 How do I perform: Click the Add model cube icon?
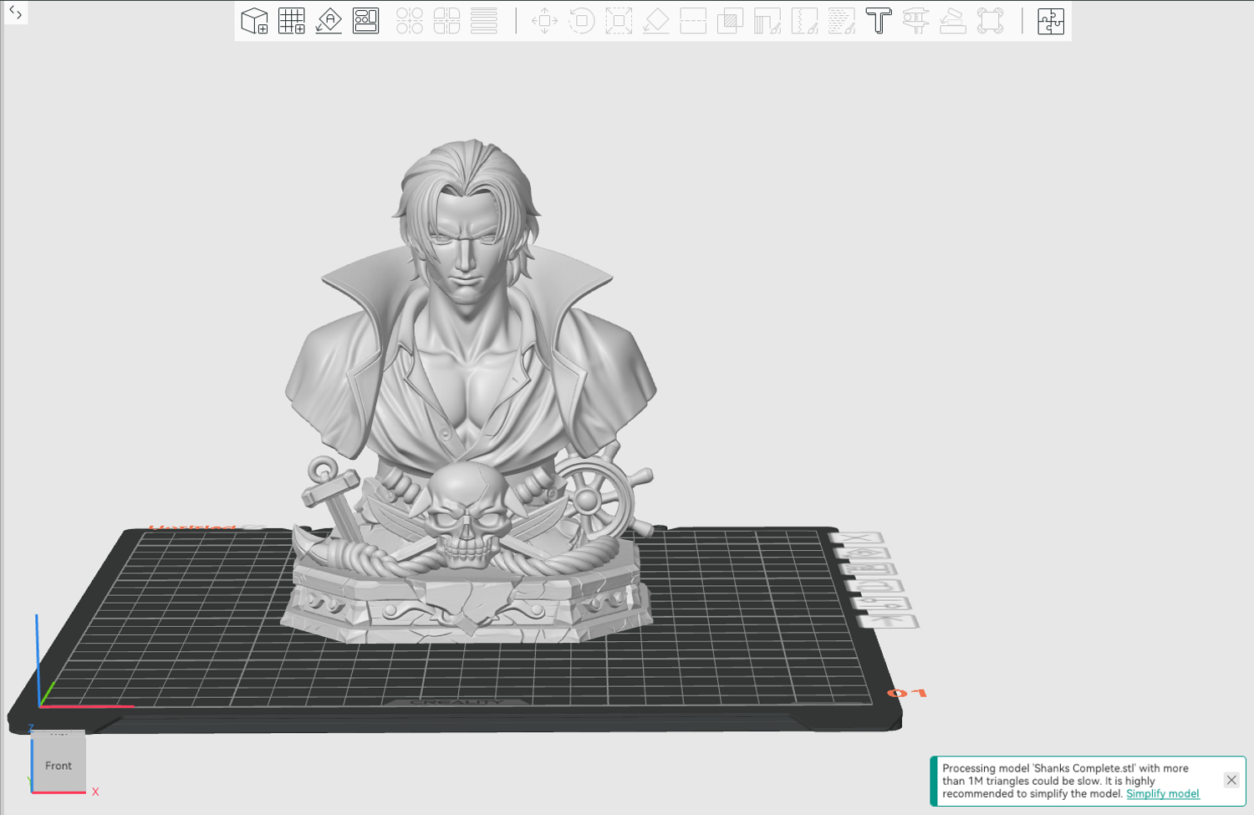point(254,21)
